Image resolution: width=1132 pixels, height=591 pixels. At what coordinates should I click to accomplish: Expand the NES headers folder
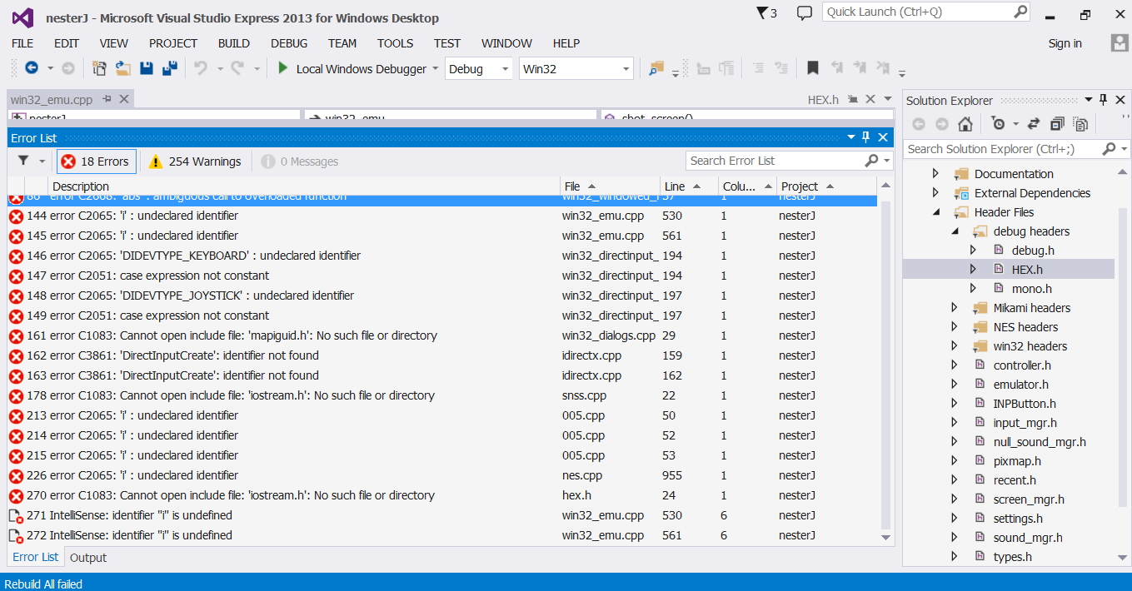click(x=955, y=327)
